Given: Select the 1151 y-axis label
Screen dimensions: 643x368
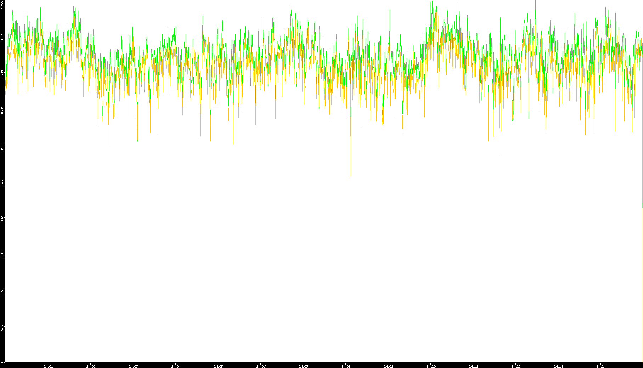Looking at the screenshot, I should pos(2,292).
